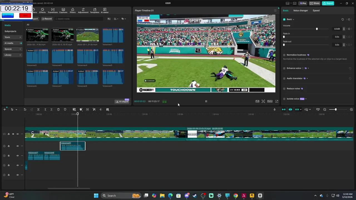Select Subprojects in left sidebar
This screenshot has height=200, width=356.
[x=10, y=31]
